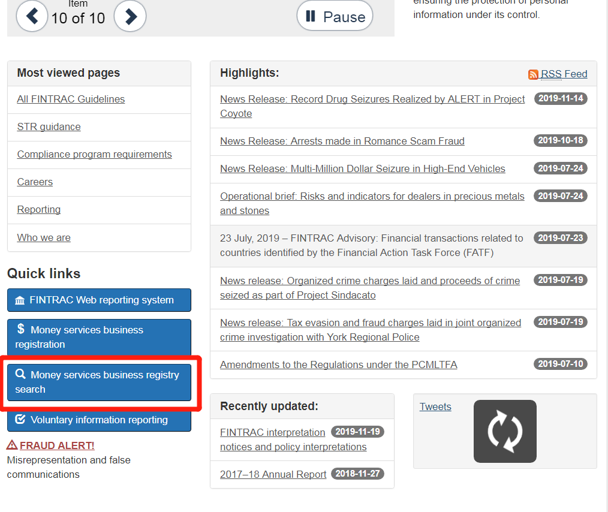Open the 2017–18 Annual Report
608x512 pixels.
[x=273, y=474]
